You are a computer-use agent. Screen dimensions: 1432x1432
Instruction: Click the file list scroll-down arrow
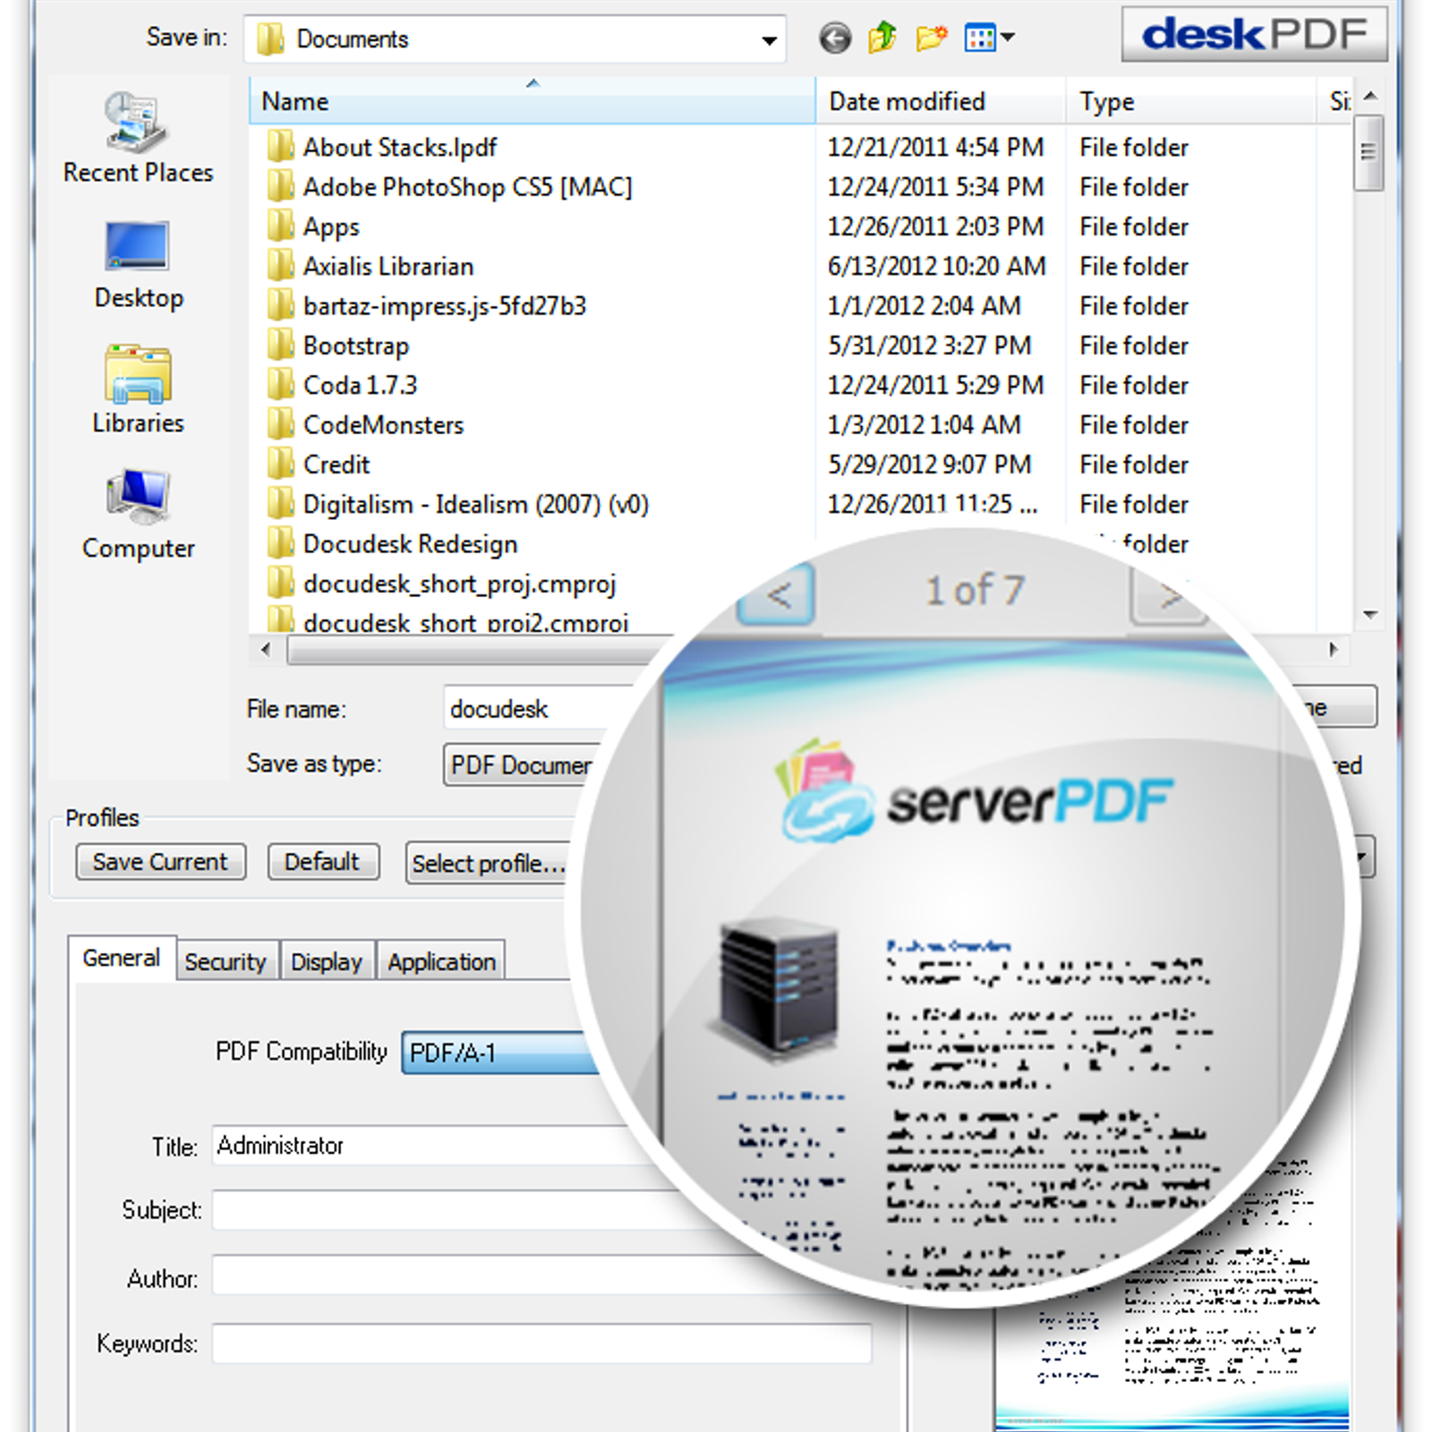1369,614
